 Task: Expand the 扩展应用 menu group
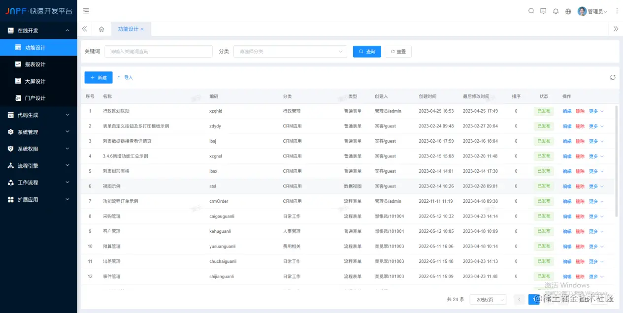(x=67, y=200)
